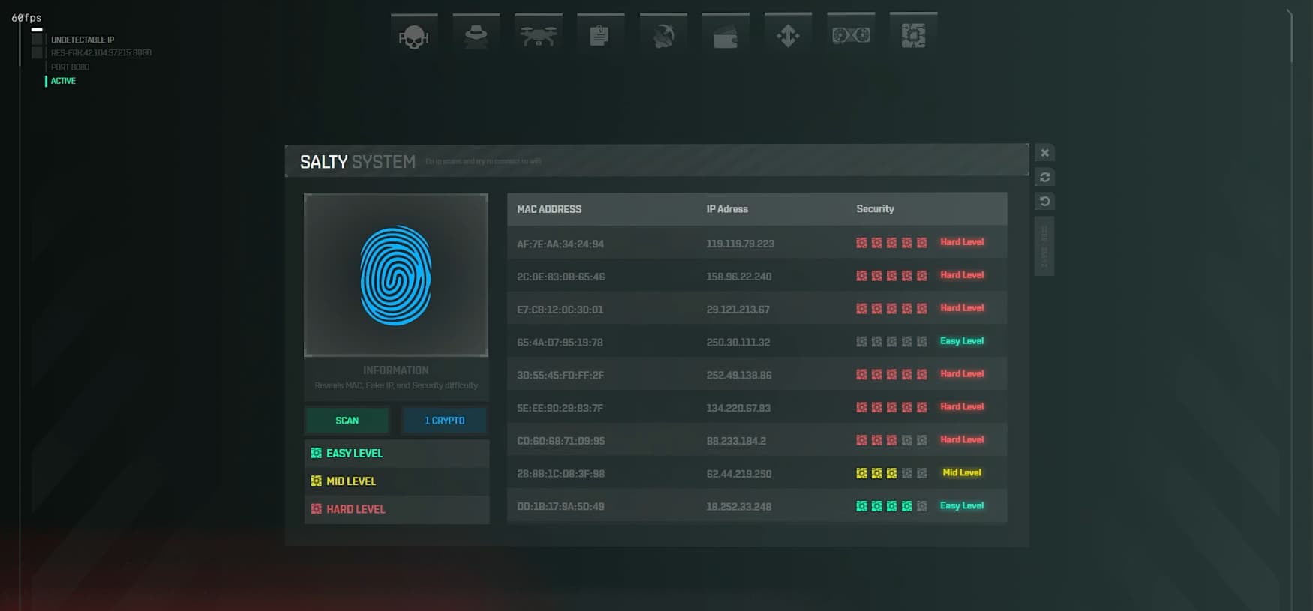The width and height of the screenshot is (1313, 611).
Task: Toggle the MID LEVEL filter
Action: click(x=397, y=481)
